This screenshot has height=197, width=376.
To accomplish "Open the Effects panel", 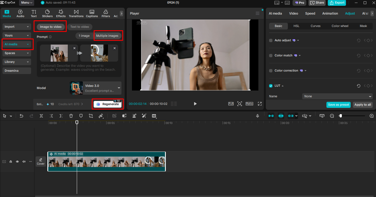I will click(x=61, y=13).
